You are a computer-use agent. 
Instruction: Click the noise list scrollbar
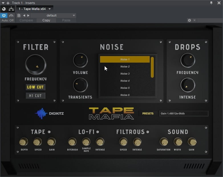click(x=152, y=67)
